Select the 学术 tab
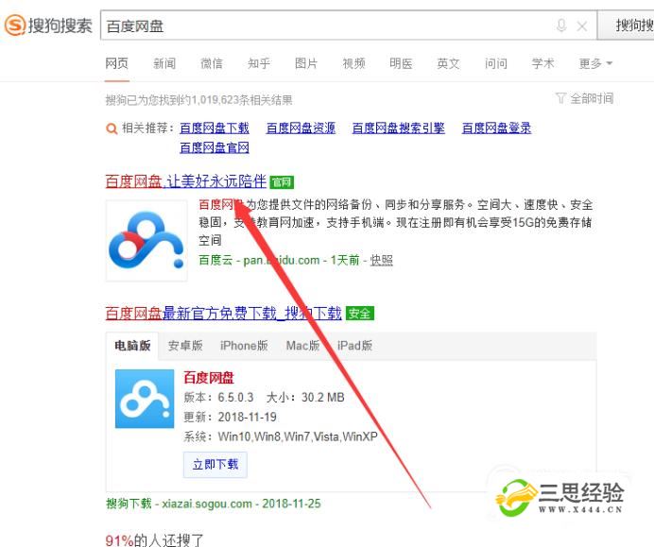This screenshot has height=547, width=654. 543,63
